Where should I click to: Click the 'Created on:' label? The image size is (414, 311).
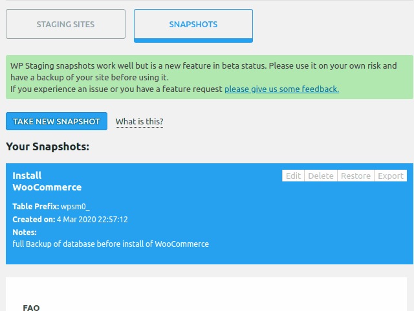pyautogui.click(x=34, y=220)
